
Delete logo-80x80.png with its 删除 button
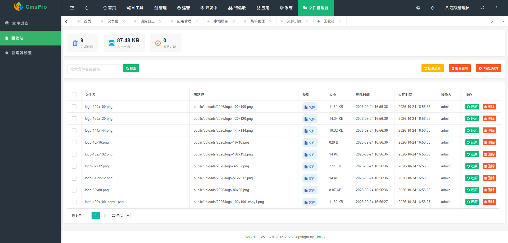[x=489, y=190]
